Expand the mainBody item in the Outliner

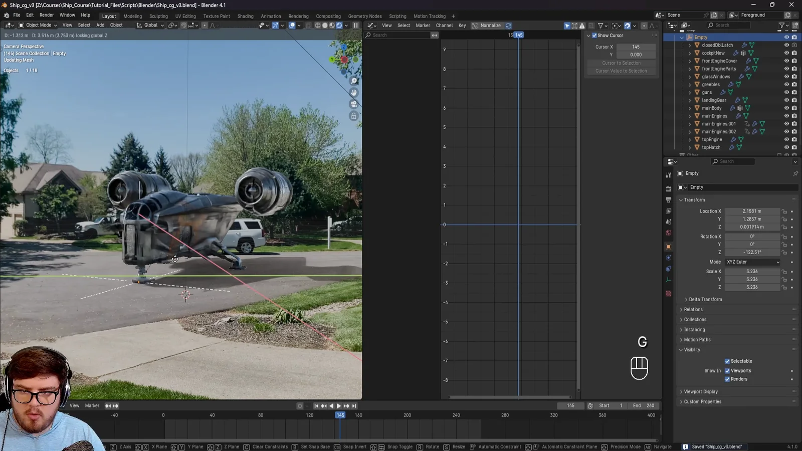[x=690, y=108]
